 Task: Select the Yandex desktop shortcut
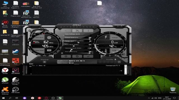tap(5, 71)
